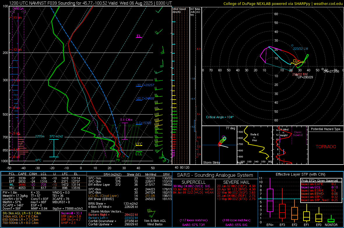Click the 'Inf. Temp. Adv.' panel header
Image resolution: width=344 pixels, height=228 pixels.
[195, 12]
